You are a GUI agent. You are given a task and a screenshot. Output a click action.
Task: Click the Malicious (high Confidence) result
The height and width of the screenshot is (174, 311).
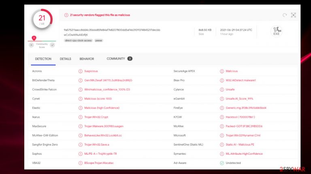pos(102,108)
